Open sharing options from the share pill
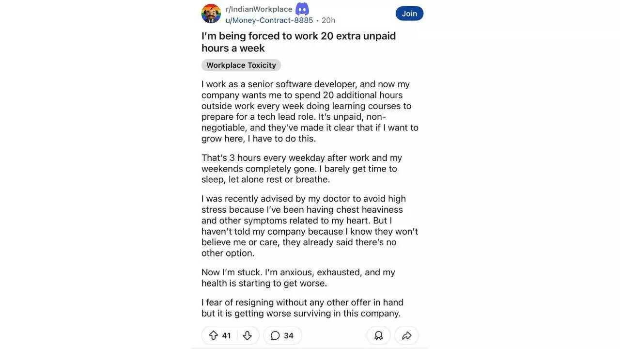Screen dimensions: 620x349 [406, 335]
